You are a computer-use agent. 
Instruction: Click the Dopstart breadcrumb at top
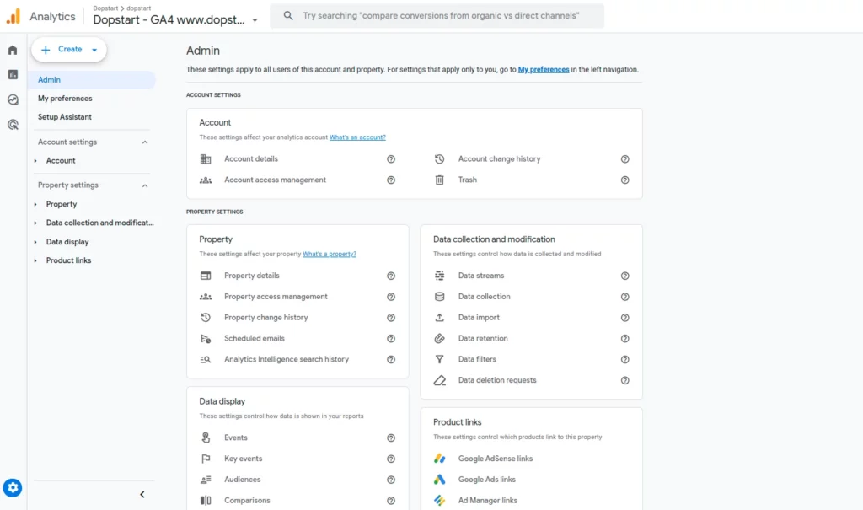(x=105, y=8)
